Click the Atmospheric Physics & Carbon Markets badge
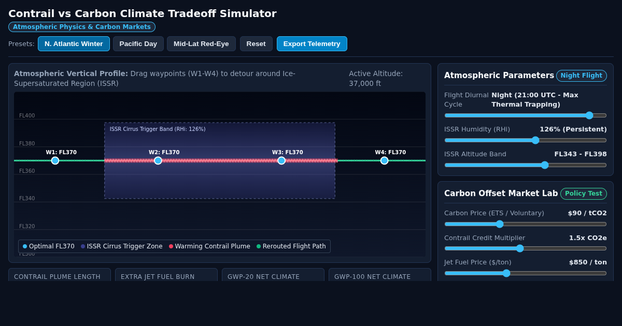Image resolution: width=622 pixels, height=326 pixels. [82, 27]
